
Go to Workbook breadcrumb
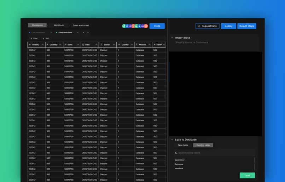click(59, 25)
